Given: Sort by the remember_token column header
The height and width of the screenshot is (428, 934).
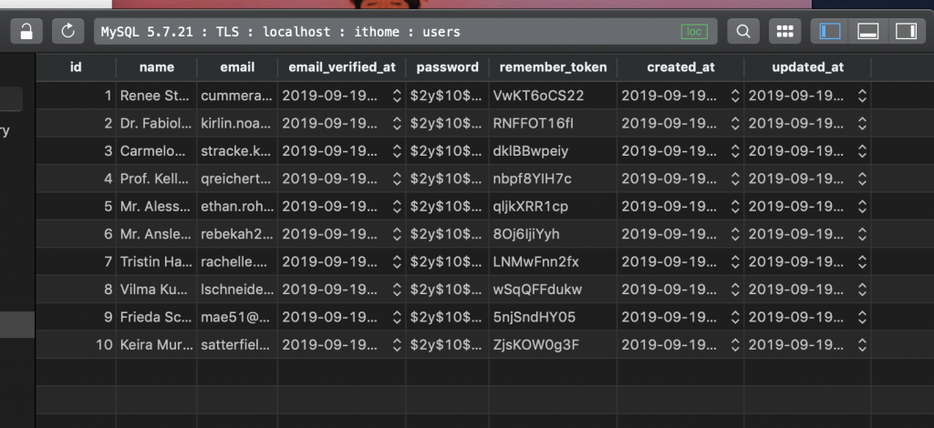Looking at the screenshot, I should click(553, 67).
